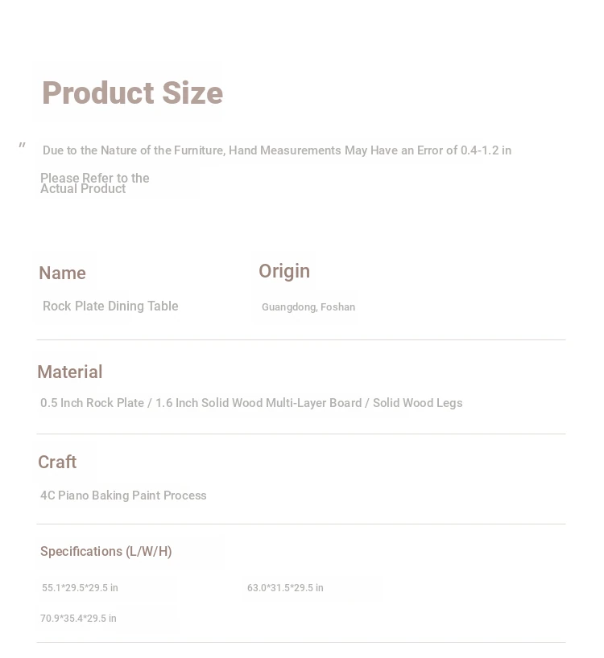Select '0.5 Inch Rock Plate' material description

click(x=92, y=403)
